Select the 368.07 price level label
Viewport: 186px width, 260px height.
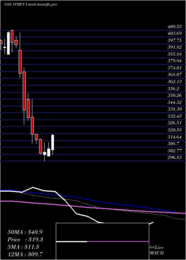click(174, 75)
